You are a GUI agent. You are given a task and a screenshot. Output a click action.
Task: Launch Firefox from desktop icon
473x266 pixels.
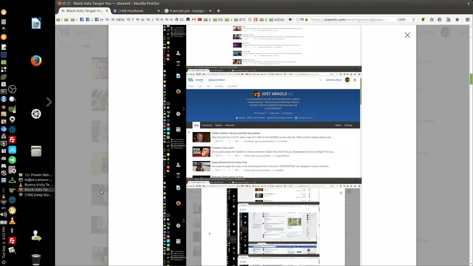36,61
